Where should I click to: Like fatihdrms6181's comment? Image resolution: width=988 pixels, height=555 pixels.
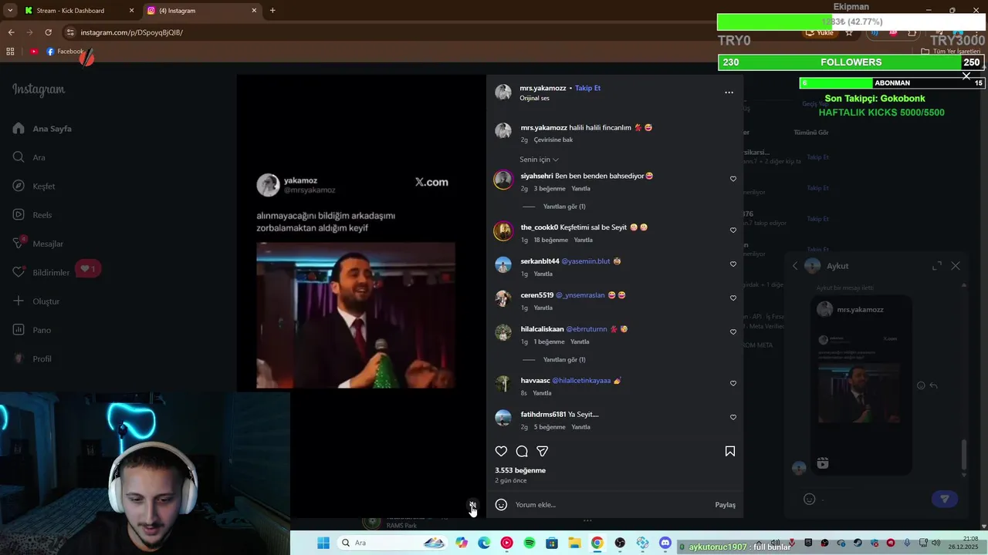733,418
